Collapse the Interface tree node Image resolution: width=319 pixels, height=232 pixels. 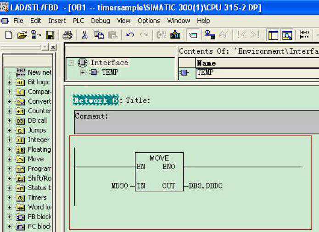71,63
